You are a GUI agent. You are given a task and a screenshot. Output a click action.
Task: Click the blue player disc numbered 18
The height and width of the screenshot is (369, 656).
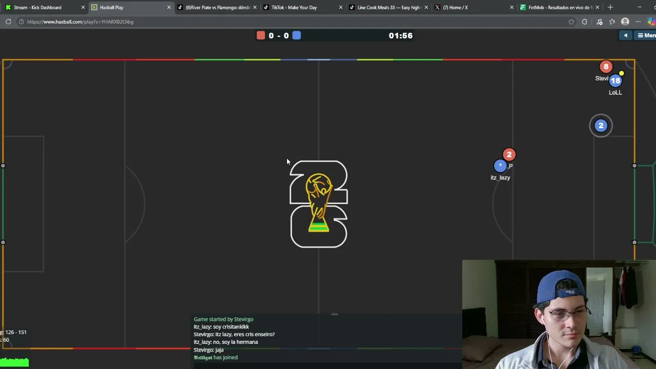click(x=616, y=80)
